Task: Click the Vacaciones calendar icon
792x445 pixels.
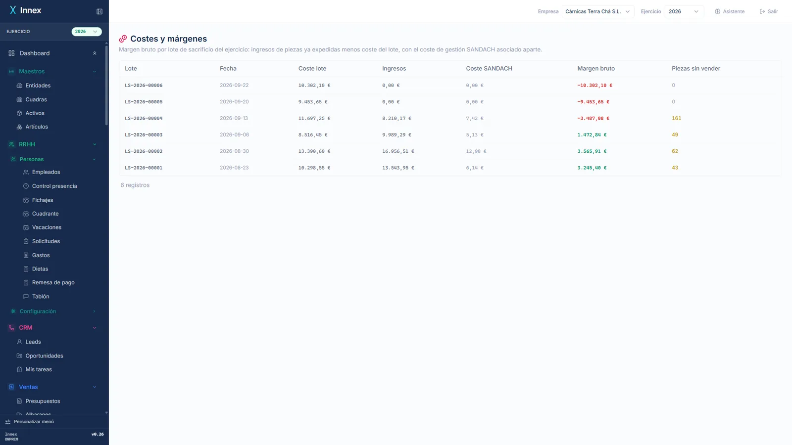Action: pyautogui.click(x=26, y=227)
